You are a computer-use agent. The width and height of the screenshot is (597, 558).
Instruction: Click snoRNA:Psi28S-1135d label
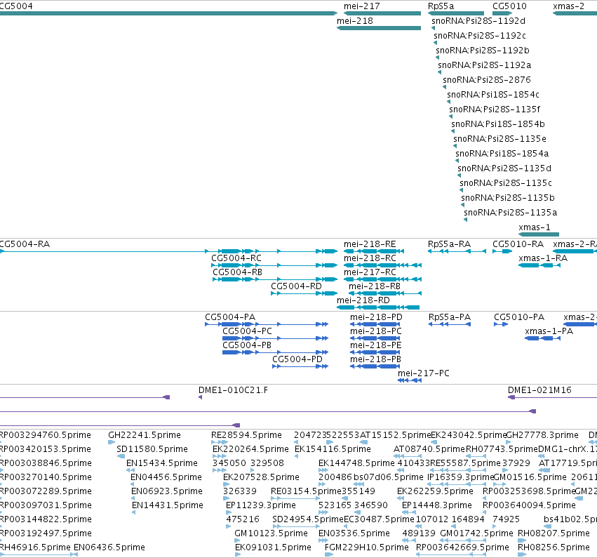(x=504, y=168)
